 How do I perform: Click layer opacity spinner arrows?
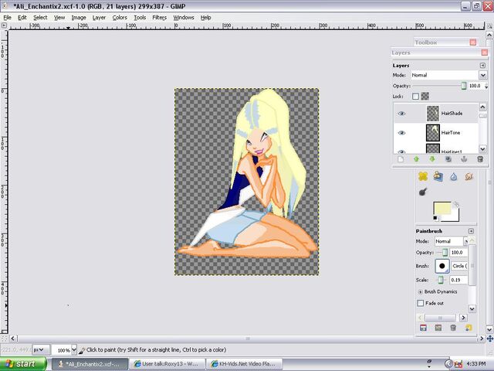pos(486,86)
